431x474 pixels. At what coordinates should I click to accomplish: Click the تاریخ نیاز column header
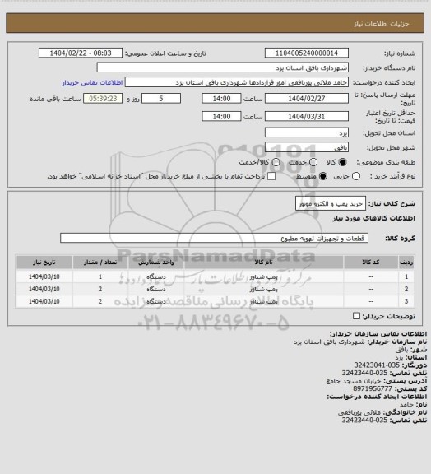pos(44,263)
